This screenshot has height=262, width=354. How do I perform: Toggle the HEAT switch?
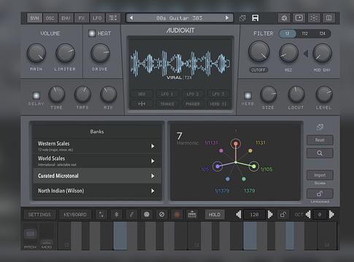[92, 33]
